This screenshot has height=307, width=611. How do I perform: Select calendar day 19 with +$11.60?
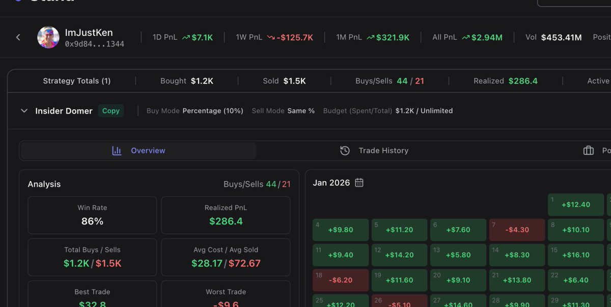400,280
